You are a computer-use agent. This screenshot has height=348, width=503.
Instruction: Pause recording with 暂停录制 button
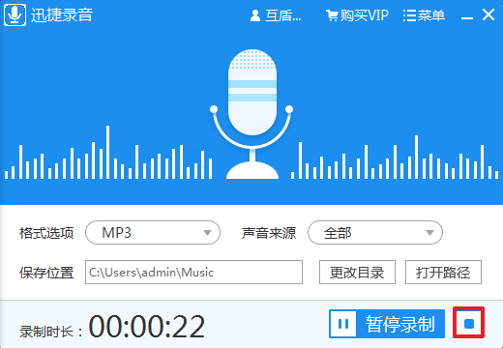pos(387,324)
